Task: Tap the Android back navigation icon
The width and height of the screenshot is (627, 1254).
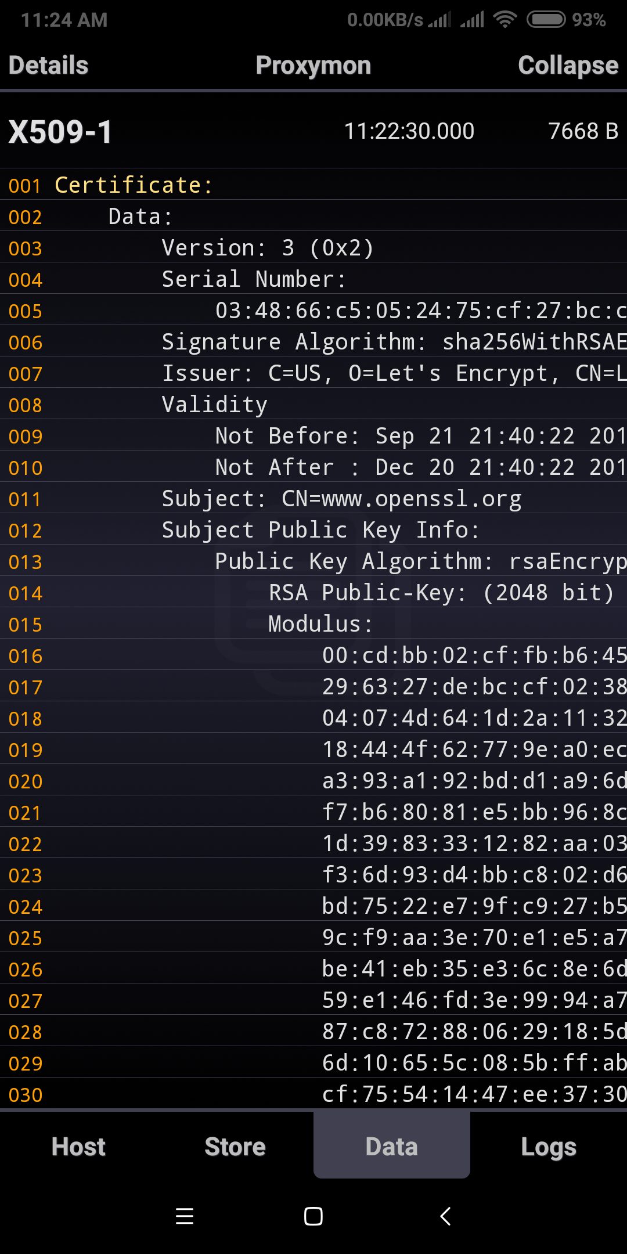Action: pyautogui.click(x=445, y=1216)
